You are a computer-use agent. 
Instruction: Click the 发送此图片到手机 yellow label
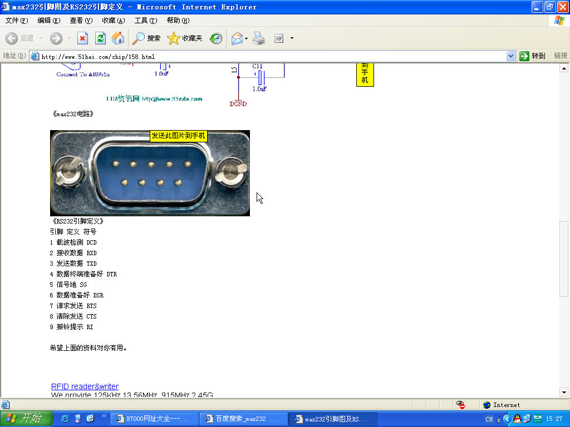pyautogui.click(x=178, y=136)
